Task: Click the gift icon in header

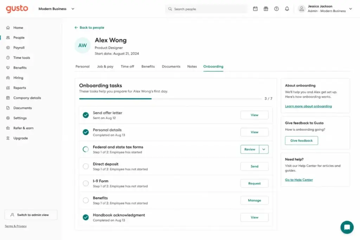Action: [x=266, y=9]
